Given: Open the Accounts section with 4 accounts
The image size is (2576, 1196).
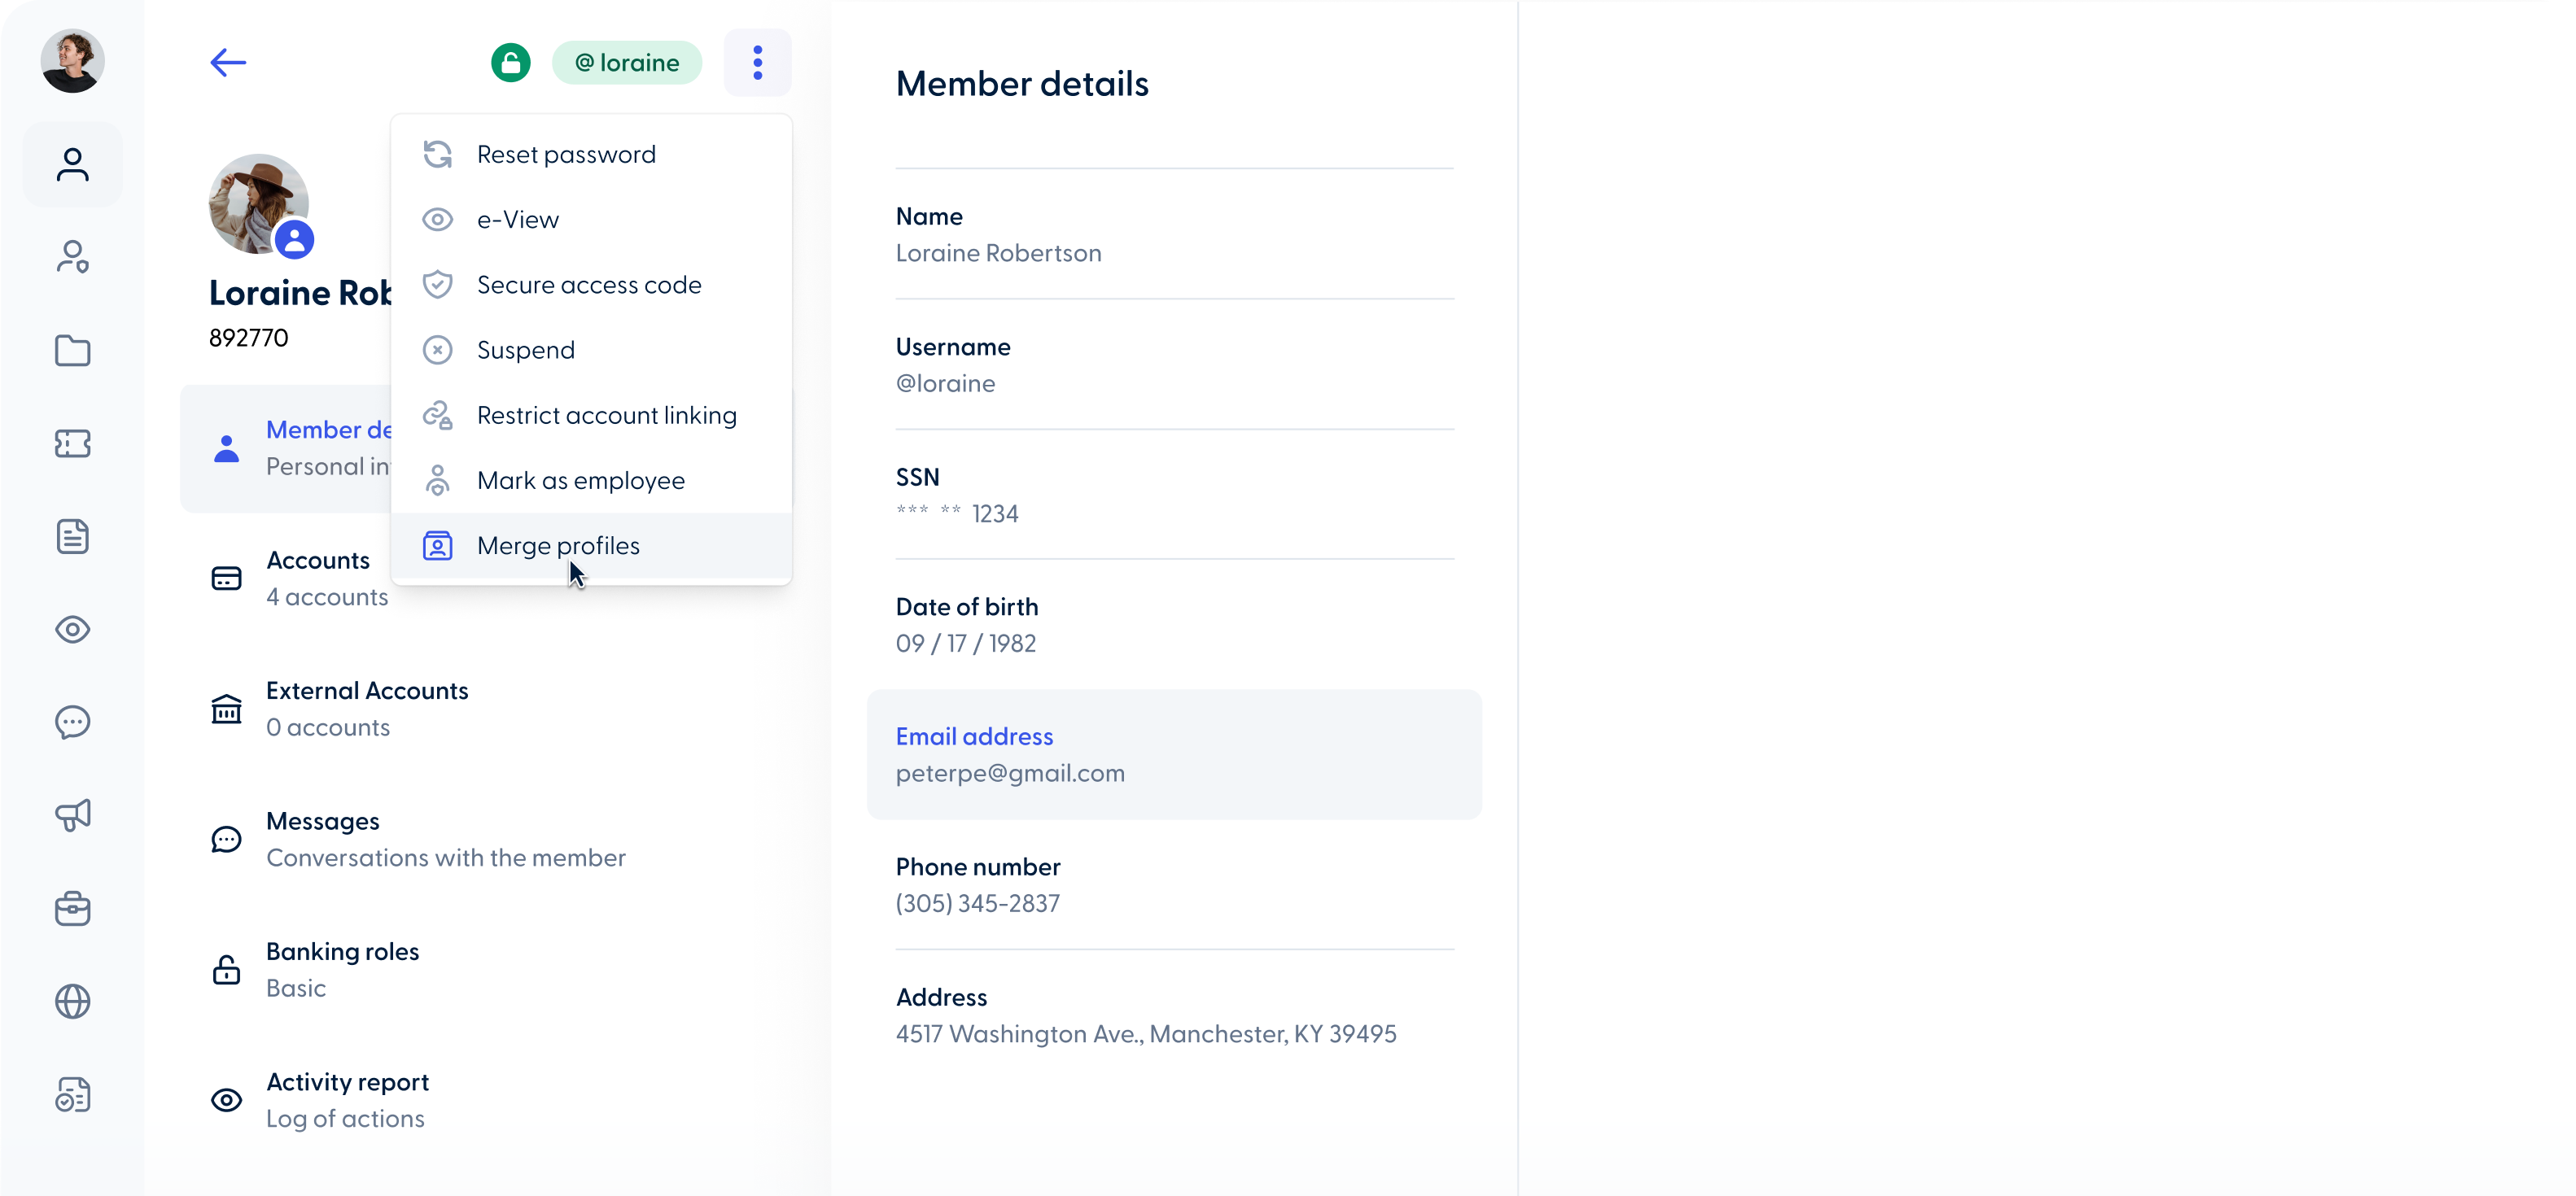Looking at the screenshot, I should pyautogui.click(x=317, y=578).
